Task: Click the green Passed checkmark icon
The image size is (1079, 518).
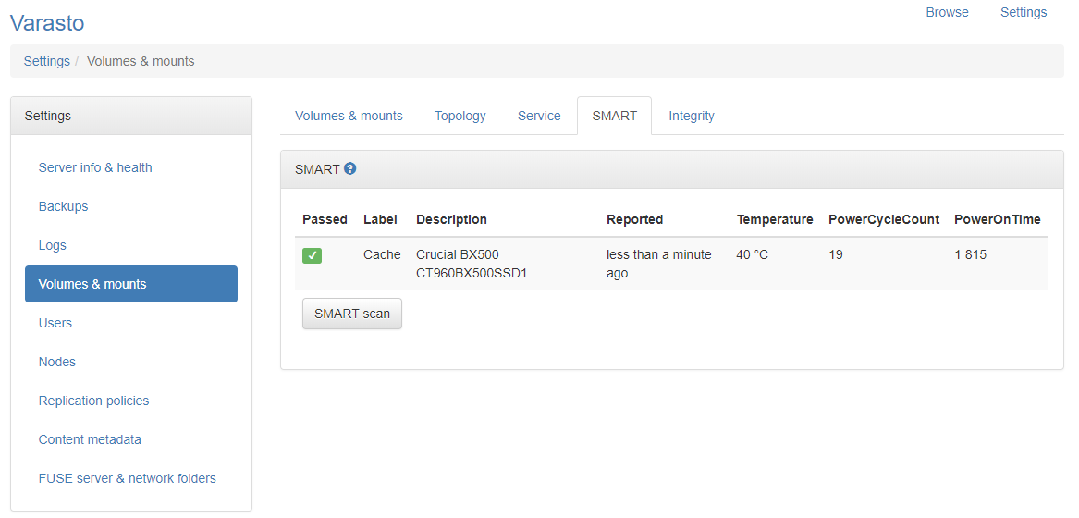Action: point(313,255)
